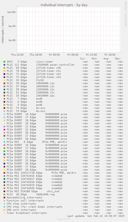The height and width of the screenshot is (222, 128).
Task: Click the Cur: column header
Action: 83,59
